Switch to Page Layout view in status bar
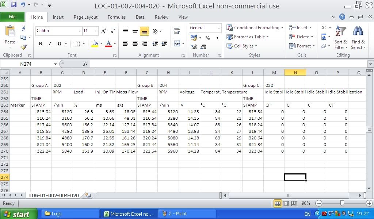This screenshot has height=219, width=374. click(x=286, y=203)
